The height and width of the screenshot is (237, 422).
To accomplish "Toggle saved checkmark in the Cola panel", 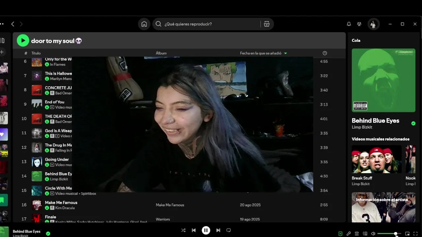I will pos(413,123).
